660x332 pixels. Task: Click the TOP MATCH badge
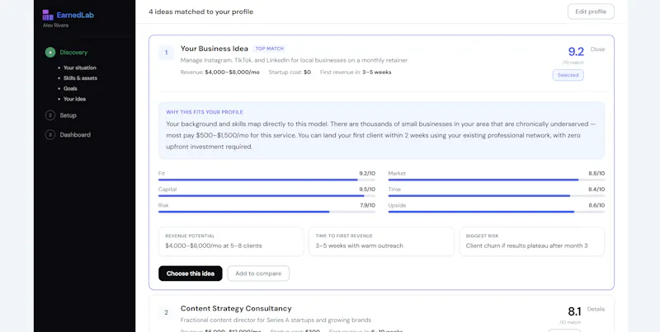click(270, 49)
